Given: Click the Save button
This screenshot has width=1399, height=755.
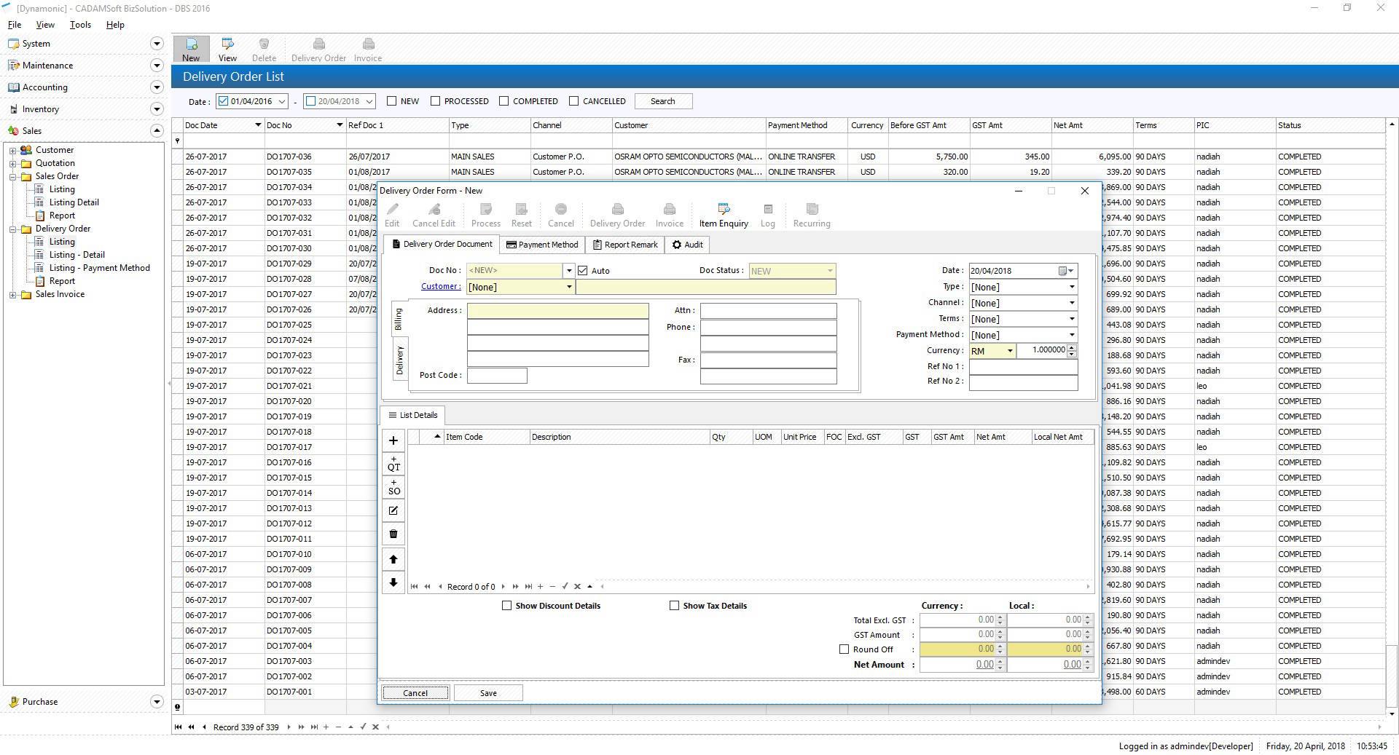Looking at the screenshot, I should coord(488,693).
